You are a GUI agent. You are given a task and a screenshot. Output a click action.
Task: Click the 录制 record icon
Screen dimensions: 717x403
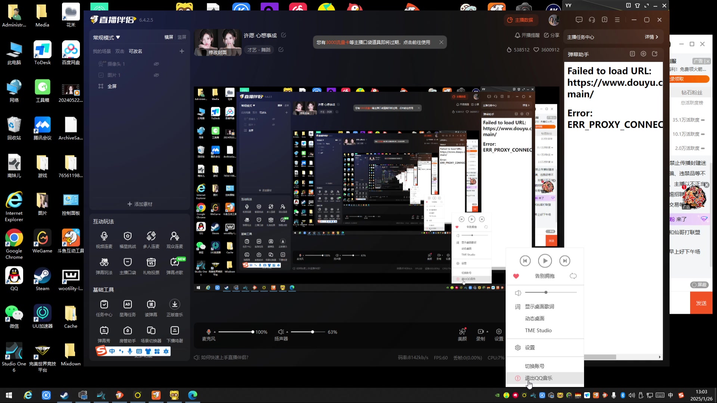480,331
